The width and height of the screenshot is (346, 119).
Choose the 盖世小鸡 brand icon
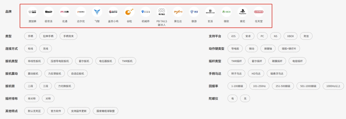[113, 12]
